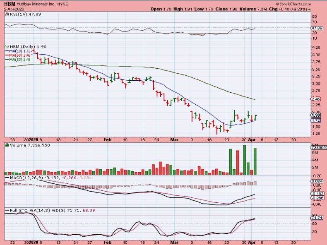Click the black Full STO legend line marker

point(7,210)
